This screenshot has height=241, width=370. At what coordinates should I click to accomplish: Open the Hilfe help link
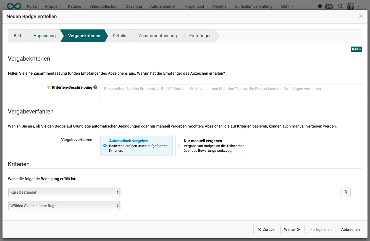(356, 49)
